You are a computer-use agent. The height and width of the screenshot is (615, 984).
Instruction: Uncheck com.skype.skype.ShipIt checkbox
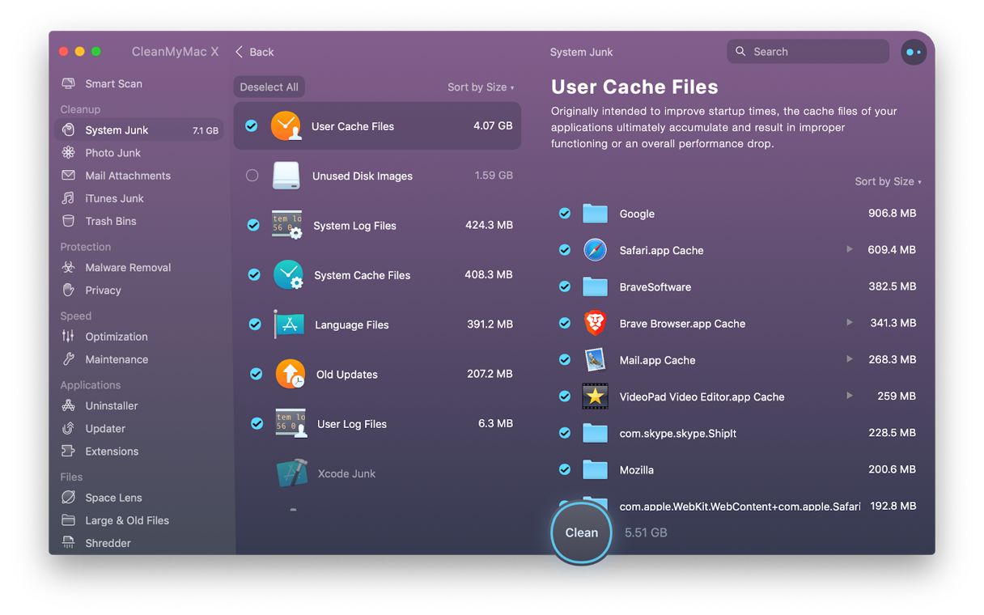(x=565, y=433)
